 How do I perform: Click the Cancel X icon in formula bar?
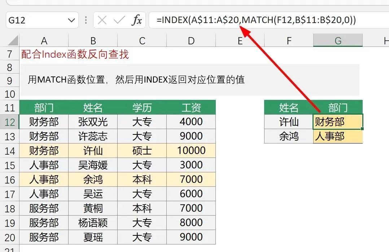point(102,20)
